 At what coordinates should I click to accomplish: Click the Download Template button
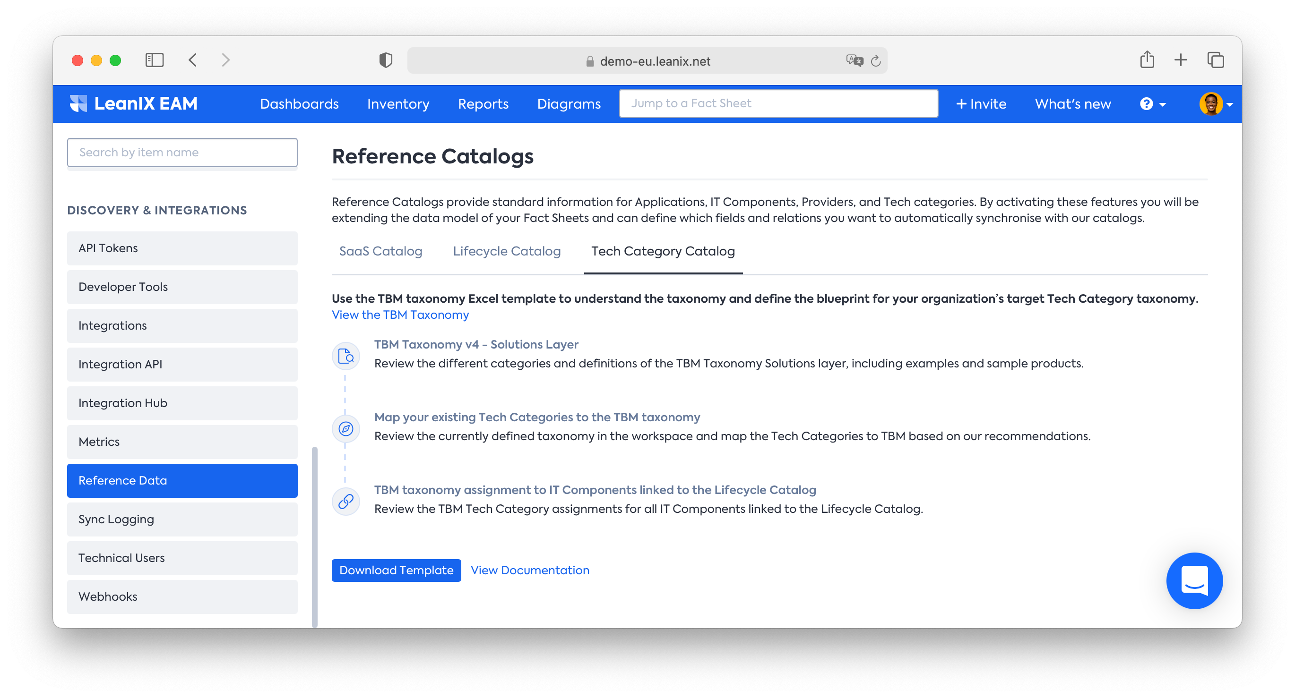pos(397,570)
